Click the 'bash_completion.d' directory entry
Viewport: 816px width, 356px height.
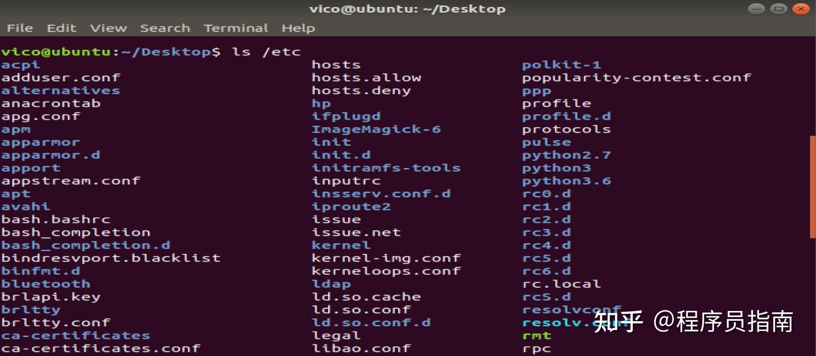click(x=86, y=246)
